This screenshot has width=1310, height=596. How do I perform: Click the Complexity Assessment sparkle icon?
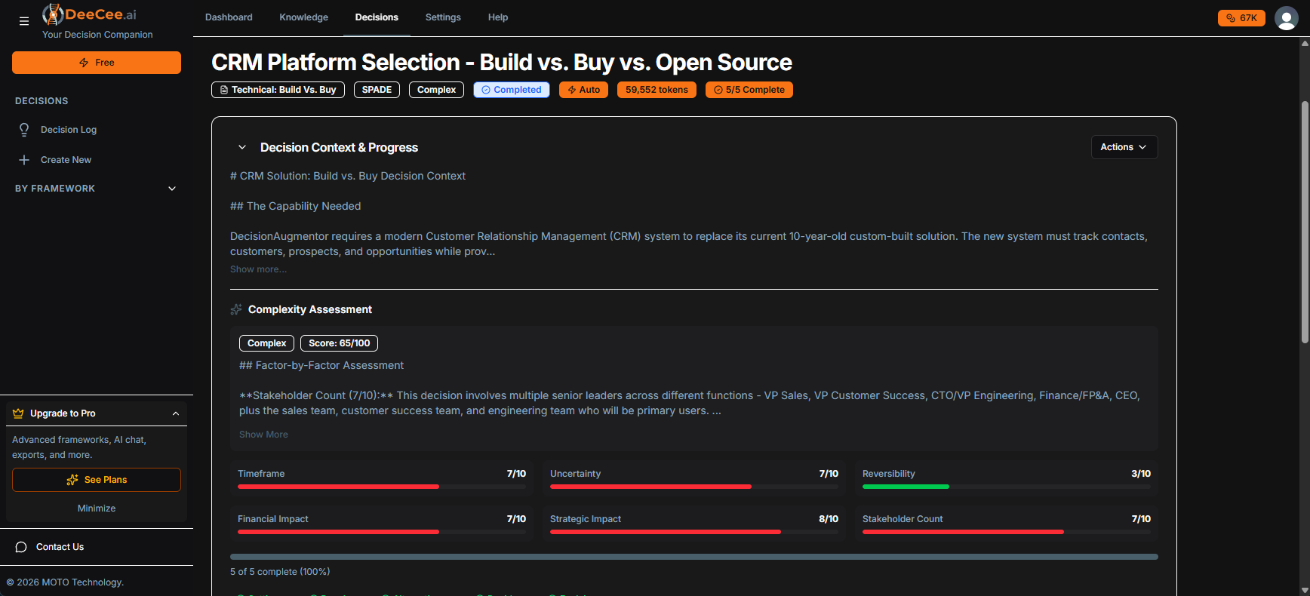coord(236,309)
